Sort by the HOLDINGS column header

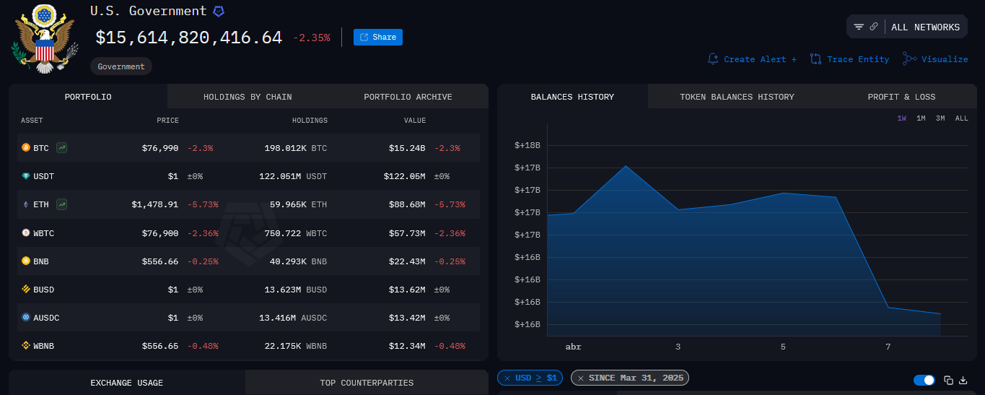(310, 121)
